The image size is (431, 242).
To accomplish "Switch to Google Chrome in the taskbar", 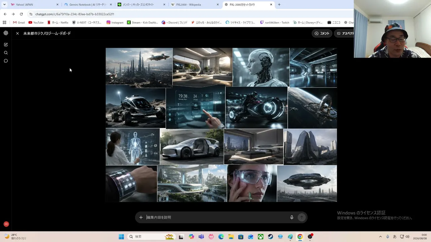I will (x=300, y=237).
